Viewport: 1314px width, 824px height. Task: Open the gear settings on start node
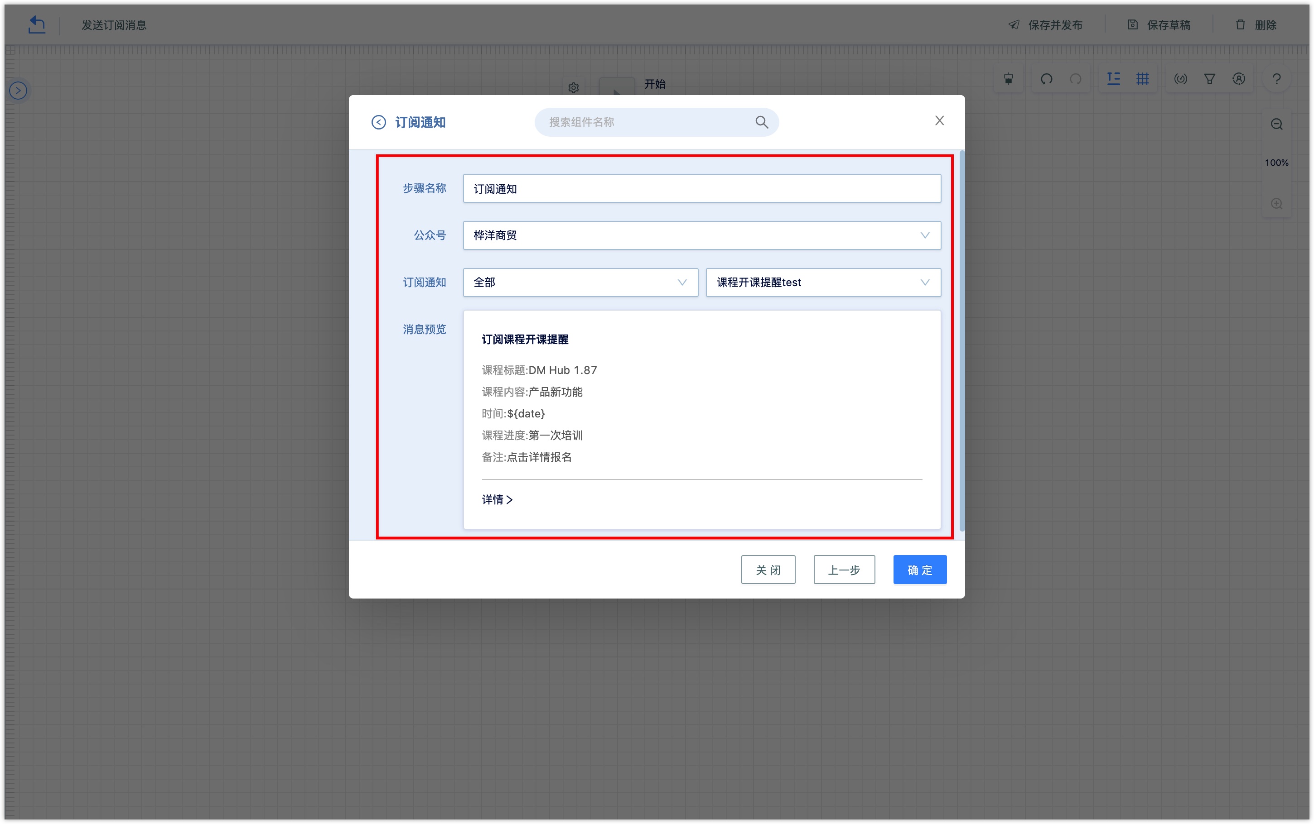573,88
